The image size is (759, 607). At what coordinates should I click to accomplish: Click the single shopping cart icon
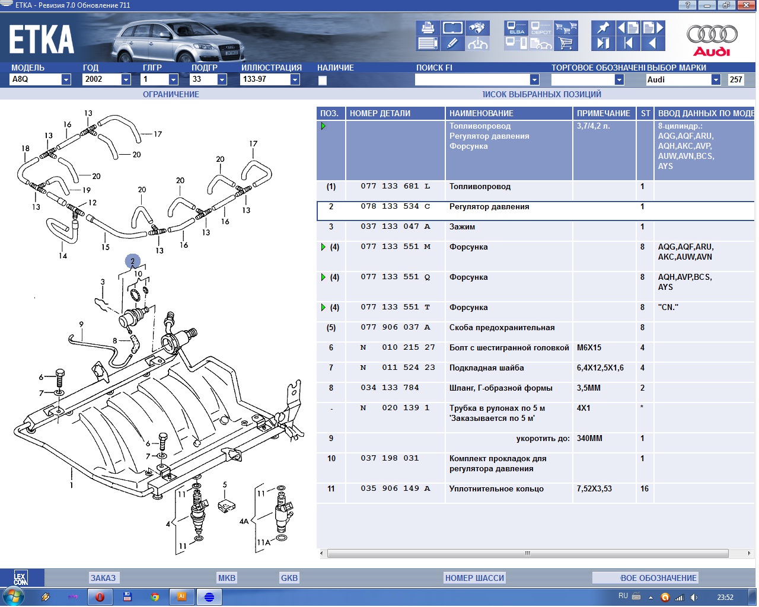(x=566, y=43)
